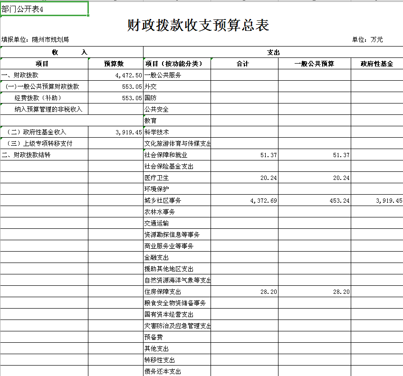
Task: Select the 医疗卫生 cell
Action: tap(177, 178)
